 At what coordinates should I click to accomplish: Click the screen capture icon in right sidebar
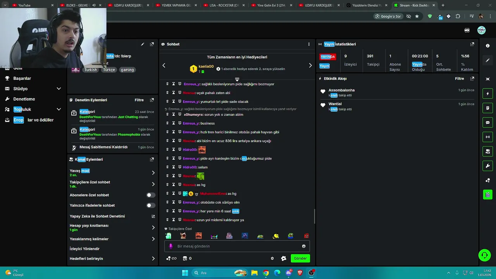pos(487,79)
